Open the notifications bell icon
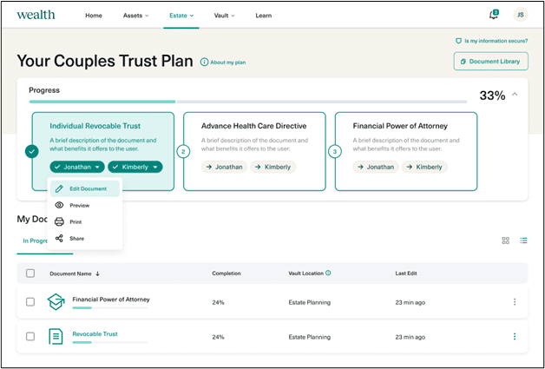The width and height of the screenshot is (545, 369). point(494,15)
